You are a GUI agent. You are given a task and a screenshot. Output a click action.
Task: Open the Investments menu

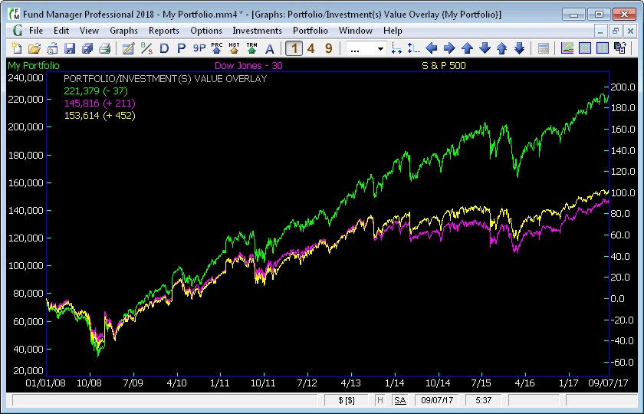coord(257,31)
